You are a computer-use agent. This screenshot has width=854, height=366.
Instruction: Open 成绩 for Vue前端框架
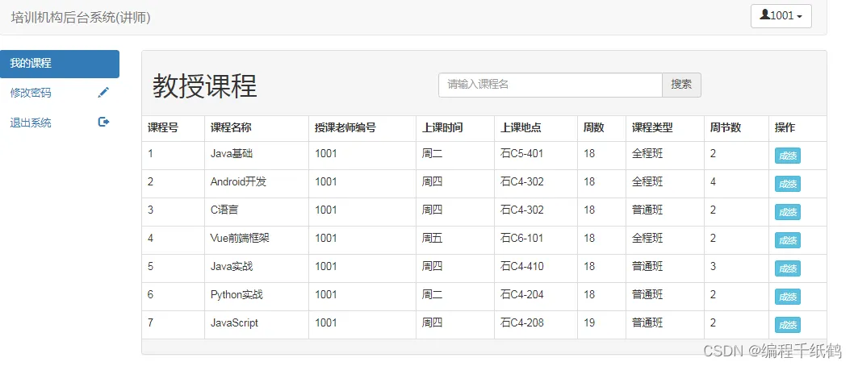coord(788,240)
